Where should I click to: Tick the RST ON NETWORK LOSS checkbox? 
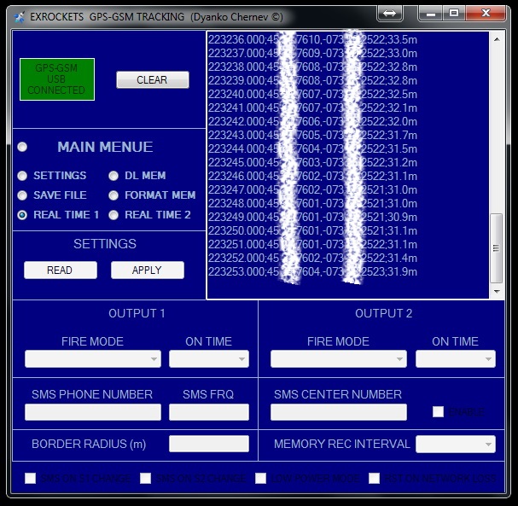[x=374, y=478]
